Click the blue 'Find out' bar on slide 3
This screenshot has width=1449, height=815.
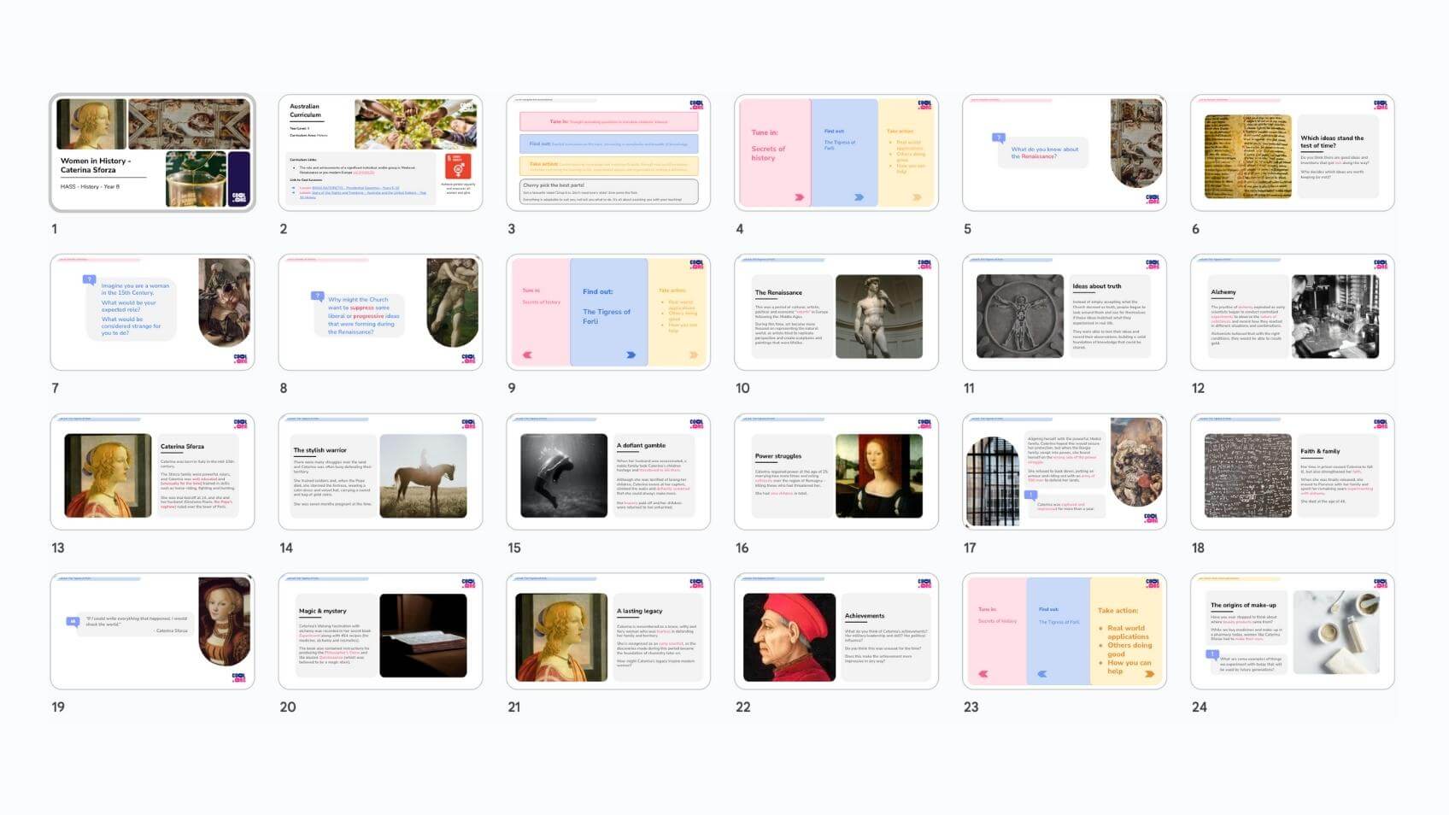click(608, 144)
